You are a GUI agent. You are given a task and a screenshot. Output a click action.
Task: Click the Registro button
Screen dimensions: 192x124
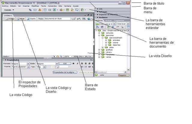pyautogui.click(x=124, y=75)
